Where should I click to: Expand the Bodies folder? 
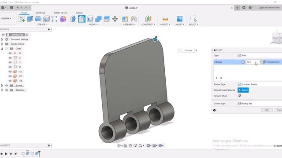coord(2,86)
